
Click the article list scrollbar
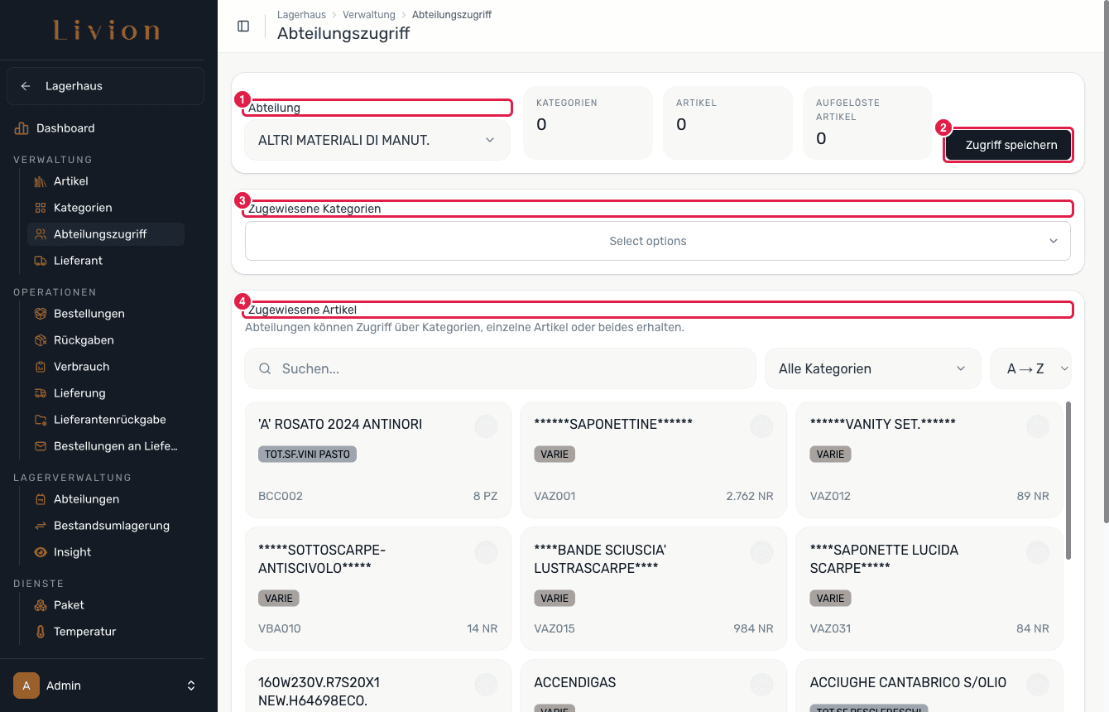coord(1068,480)
